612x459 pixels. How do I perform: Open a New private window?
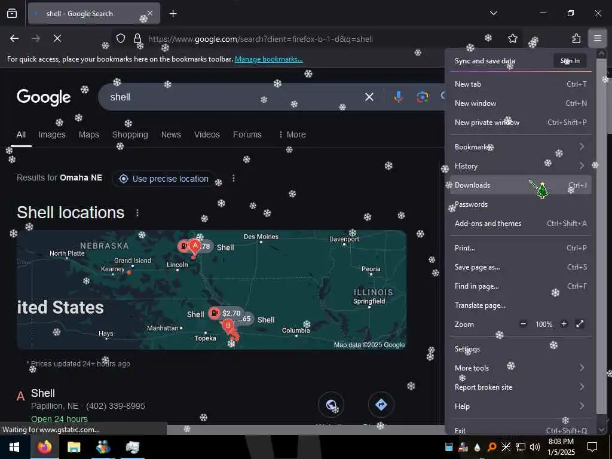[521, 122]
